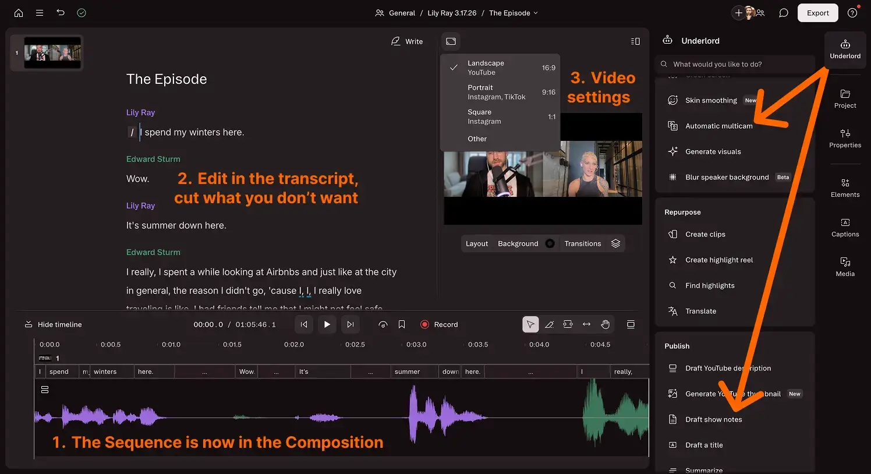Open the Media sidebar tab
The height and width of the screenshot is (474, 871).
[x=845, y=267]
